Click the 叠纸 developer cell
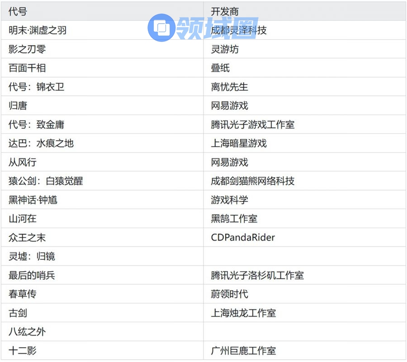The image size is (407, 362). (220, 68)
